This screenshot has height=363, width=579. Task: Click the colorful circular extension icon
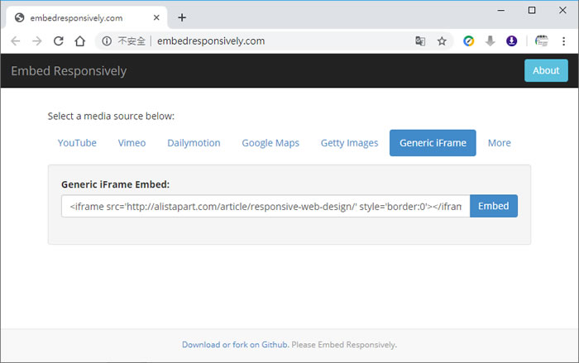(469, 41)
